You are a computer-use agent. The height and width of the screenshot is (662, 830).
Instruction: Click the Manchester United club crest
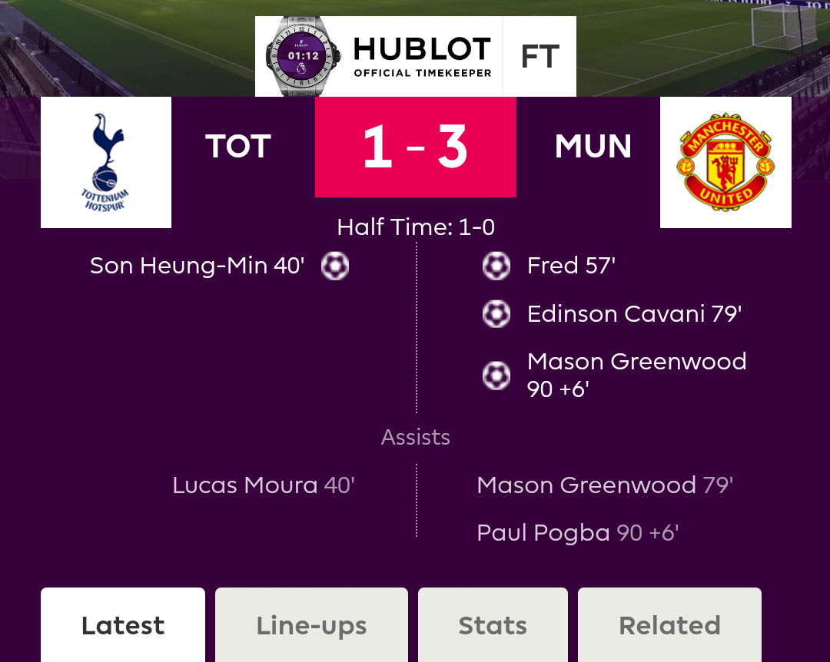tap(725, 163)
